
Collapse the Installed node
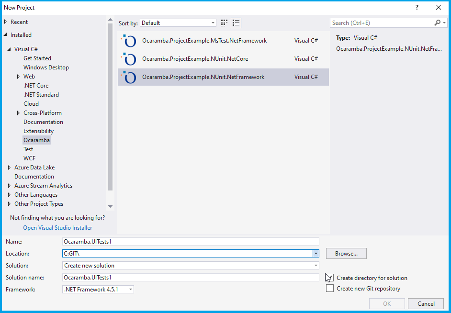coord(5,35)
